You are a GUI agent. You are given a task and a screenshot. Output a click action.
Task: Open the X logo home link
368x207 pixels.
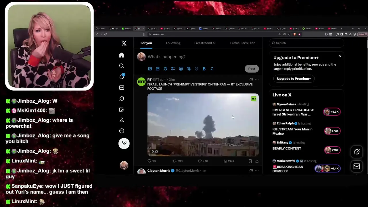tap(124, 43)
